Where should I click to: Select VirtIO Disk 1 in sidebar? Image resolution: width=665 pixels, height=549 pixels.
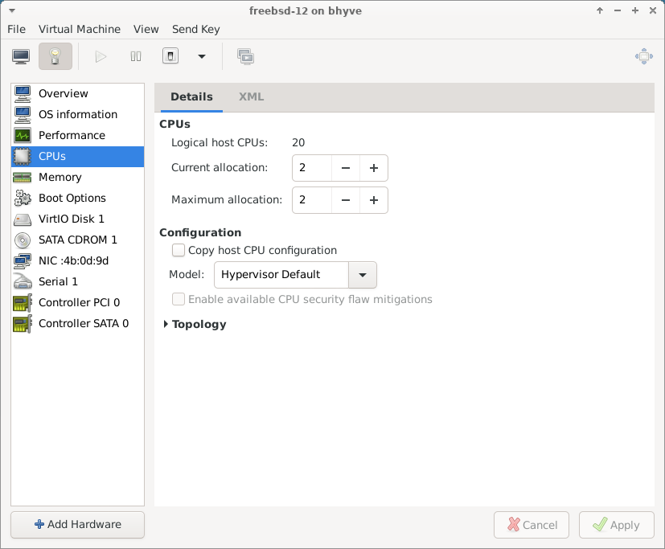pos(71,219)
